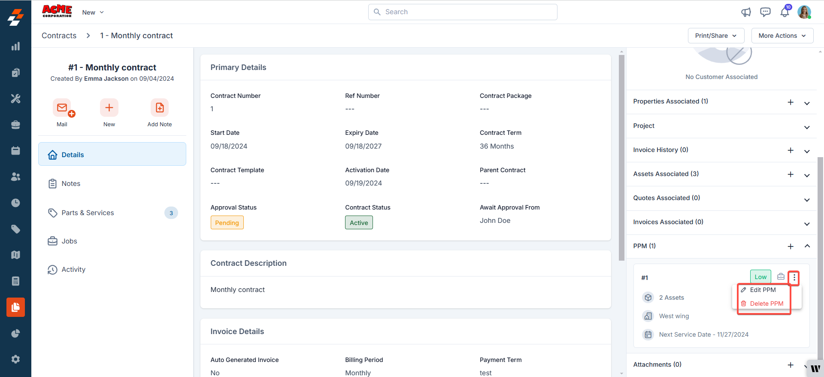Select Edit PPM from the menu
The width and height of the screenshot is (824, 377).
pyautogui.click(x=763, y=290)
